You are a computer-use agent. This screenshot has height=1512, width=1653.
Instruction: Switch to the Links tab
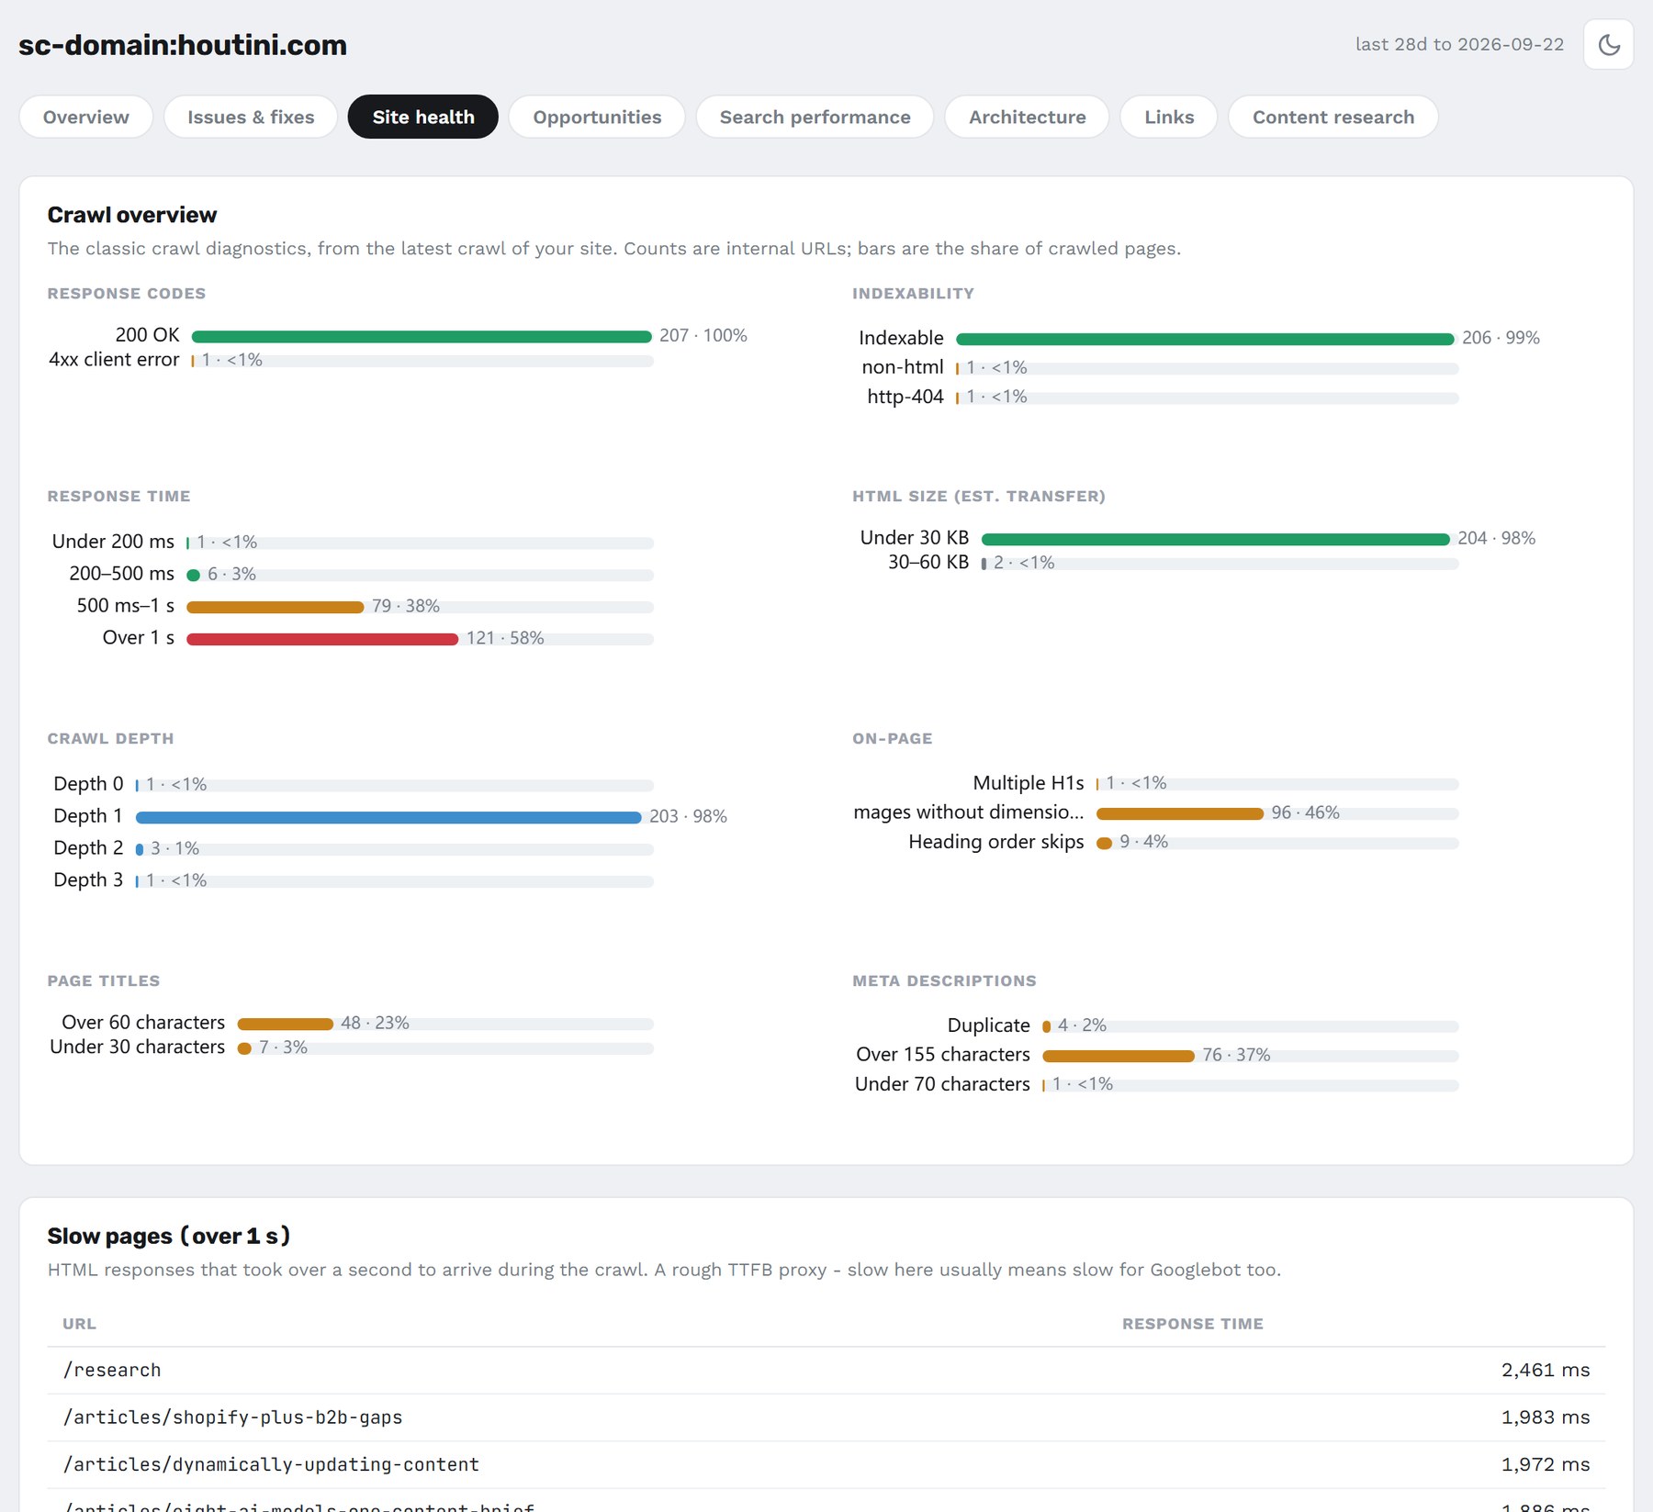(x=1169, y=117)
